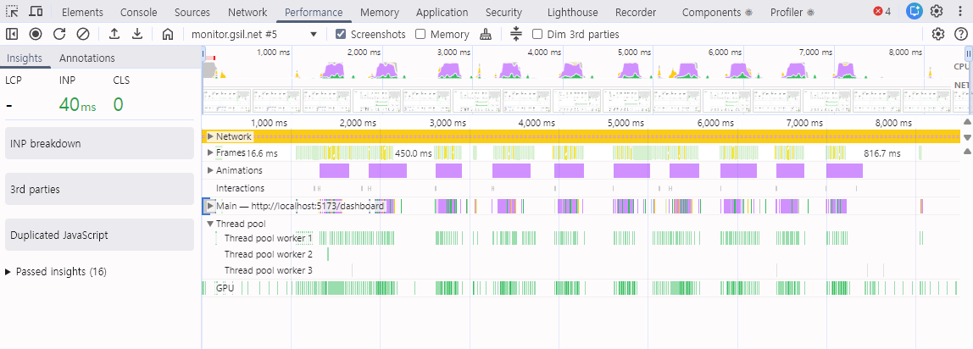Uncheck the Screenshots checkbox

340,35
